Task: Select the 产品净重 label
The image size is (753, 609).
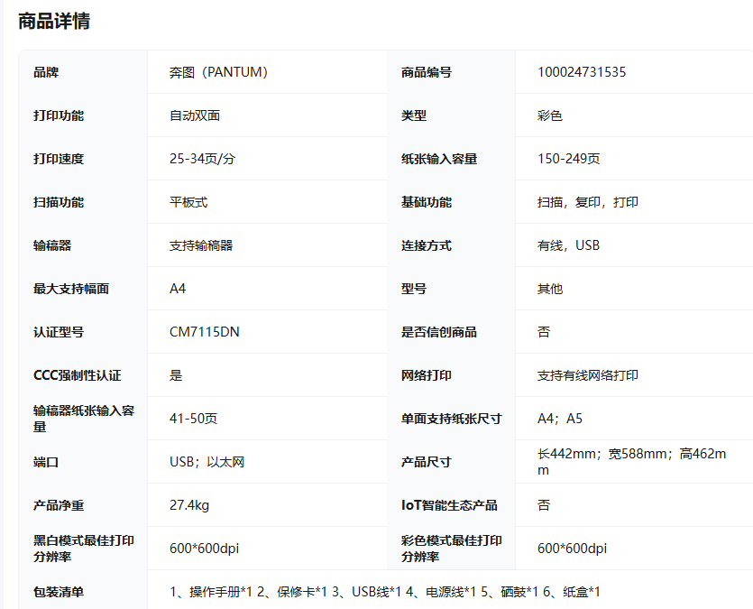Action: 59,504
